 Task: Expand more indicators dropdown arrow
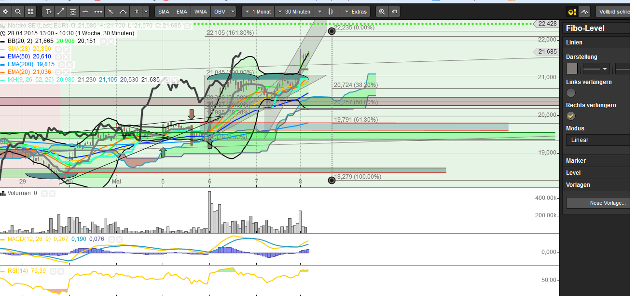[x=233, y=11]
